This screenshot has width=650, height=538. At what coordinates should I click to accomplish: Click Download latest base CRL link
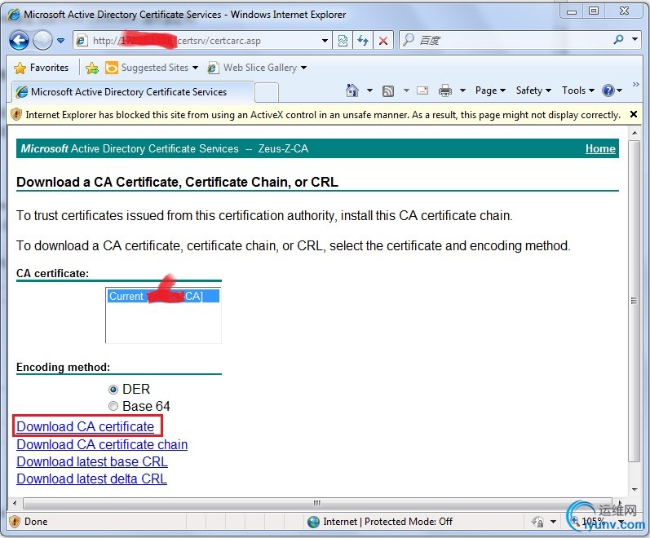92,461
